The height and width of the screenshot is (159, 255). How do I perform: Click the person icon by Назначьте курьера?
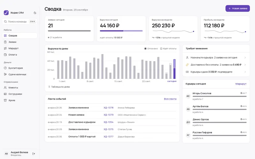click(187, 58)
